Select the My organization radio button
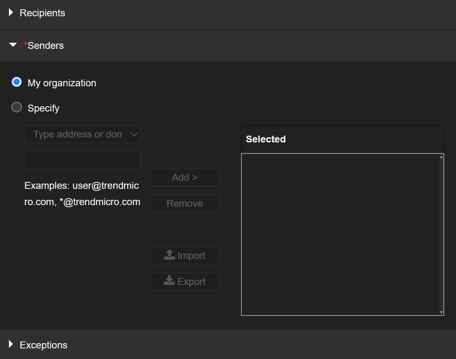 17,82
